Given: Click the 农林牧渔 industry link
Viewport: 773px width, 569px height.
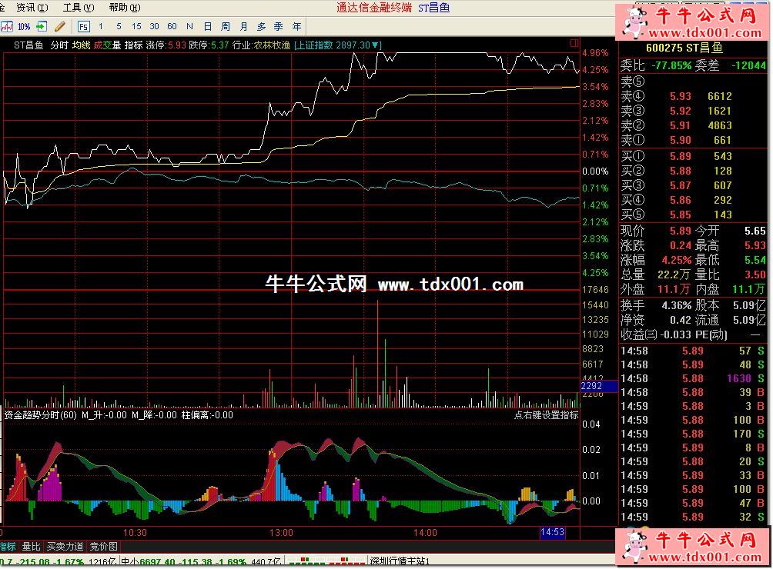Looking at the screenshot, I should point(272,45).
